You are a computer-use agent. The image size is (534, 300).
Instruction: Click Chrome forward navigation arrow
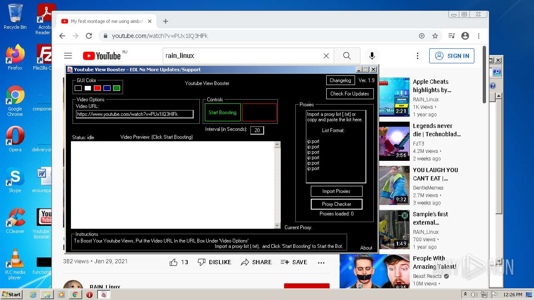coord(76,36)
